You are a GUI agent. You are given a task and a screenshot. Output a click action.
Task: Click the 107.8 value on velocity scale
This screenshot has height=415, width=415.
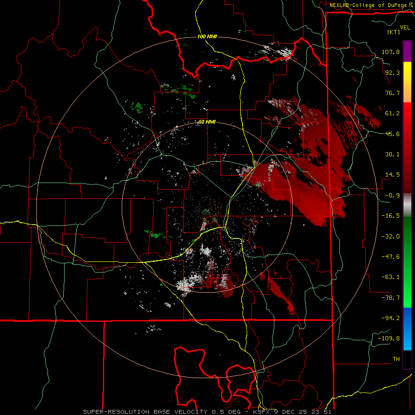[391, 52]
